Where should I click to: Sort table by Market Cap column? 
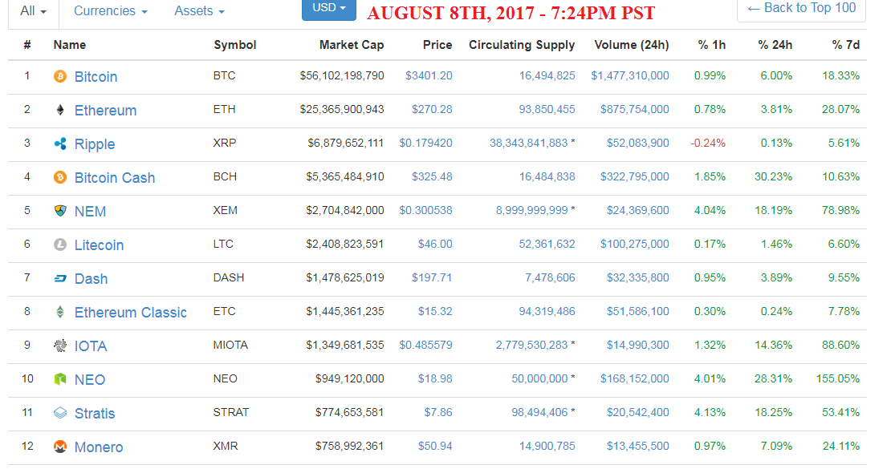click(x=352, y=45)
